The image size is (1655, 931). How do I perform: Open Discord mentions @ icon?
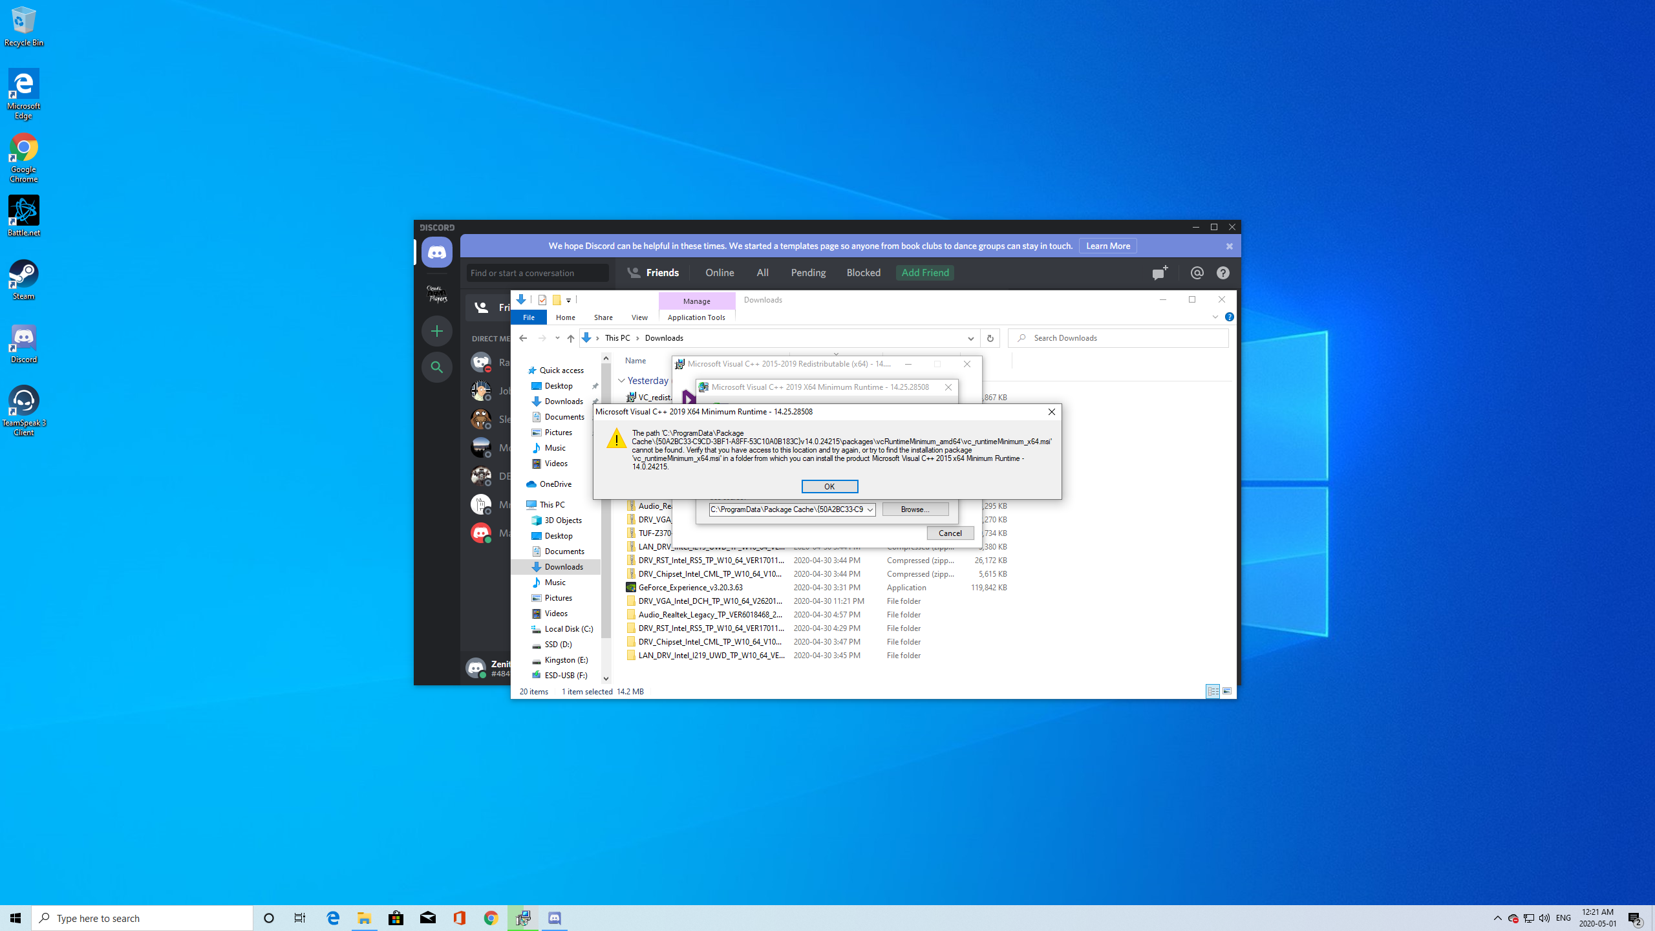1197,273
